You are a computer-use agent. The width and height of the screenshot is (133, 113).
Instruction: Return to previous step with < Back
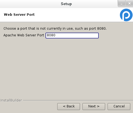[69, 107]
